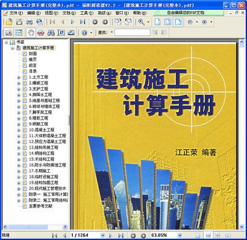Click the blue info round icon
Screen dimensions: 247x240
pos(85,33)
